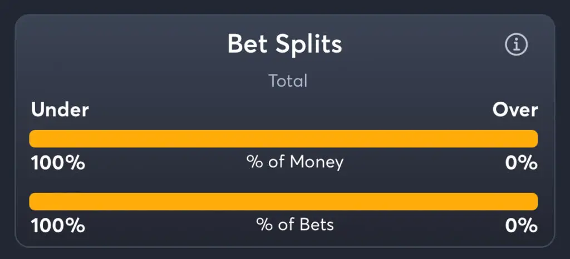570x259 pixels.
Task: Click the word Splits in title
Action: pos(308,44)
